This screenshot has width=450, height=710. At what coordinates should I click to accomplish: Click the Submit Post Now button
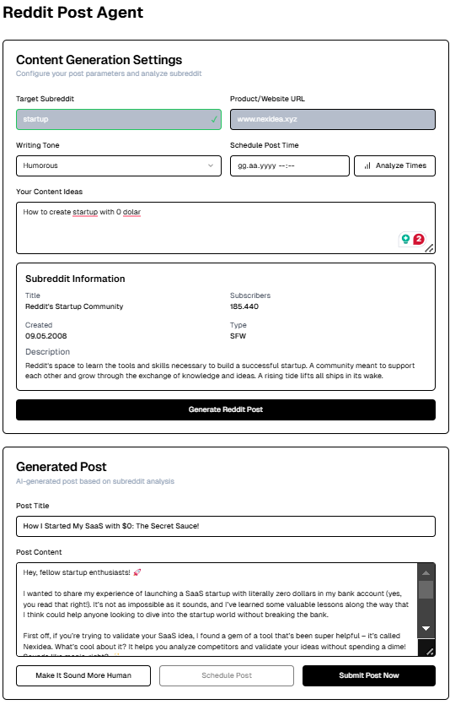(369, 675)
